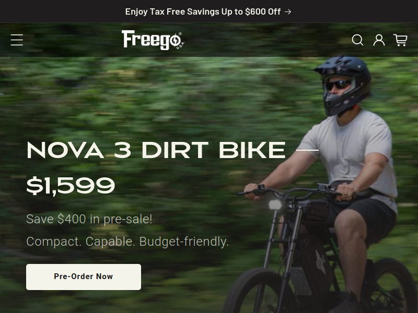The image size is (418, 313).
Task: Click the Pre-Order Now button
Action: tap(84, 277)
